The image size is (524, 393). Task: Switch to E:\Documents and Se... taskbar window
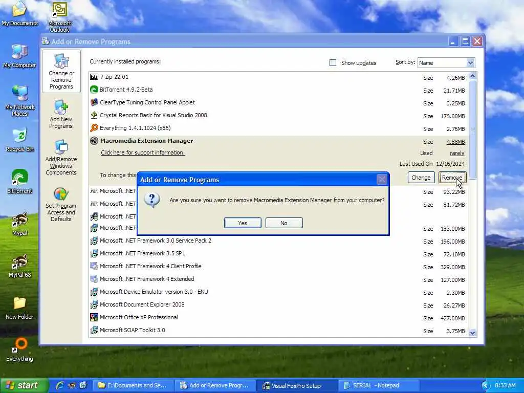coord(133,385)
